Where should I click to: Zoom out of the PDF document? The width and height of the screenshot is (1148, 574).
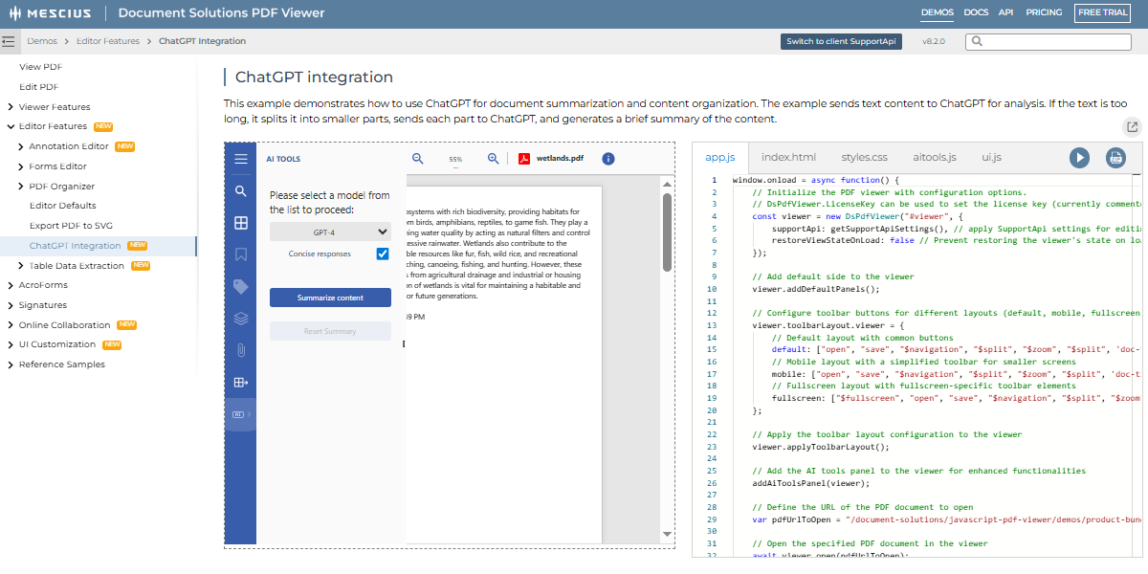tap(418, 159)
